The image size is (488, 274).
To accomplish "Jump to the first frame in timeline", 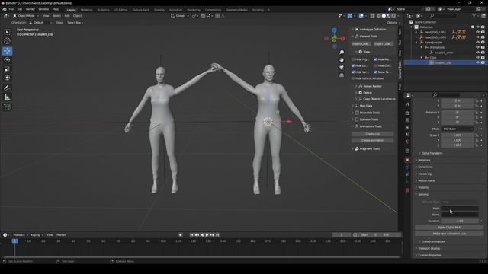I will click(x=191, y=235).
